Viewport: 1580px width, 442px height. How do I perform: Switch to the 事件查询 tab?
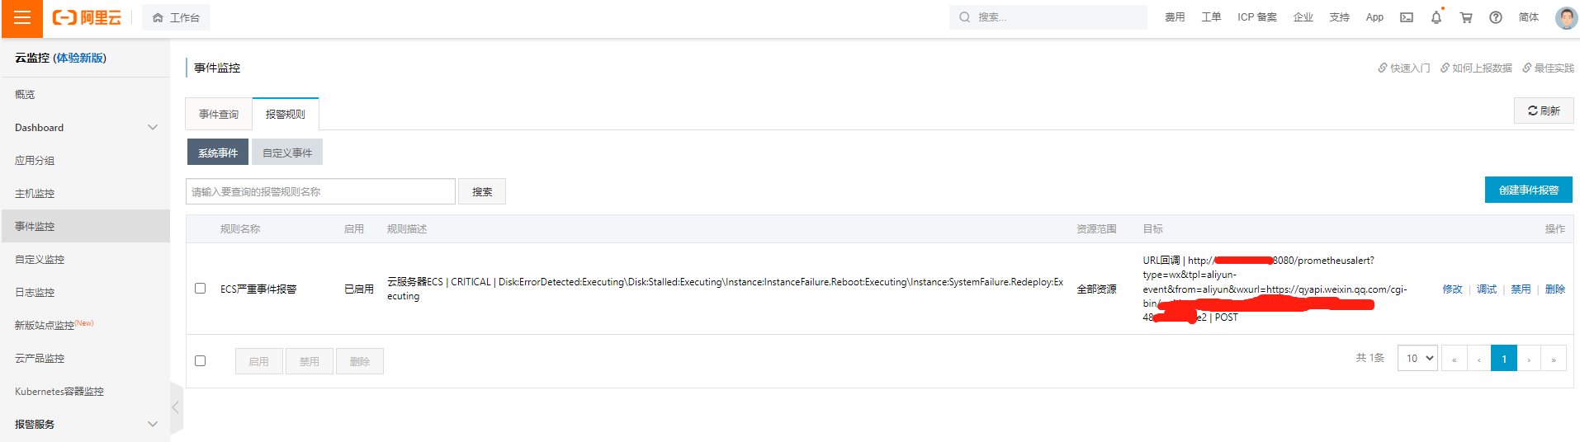(x=219, y=115)
